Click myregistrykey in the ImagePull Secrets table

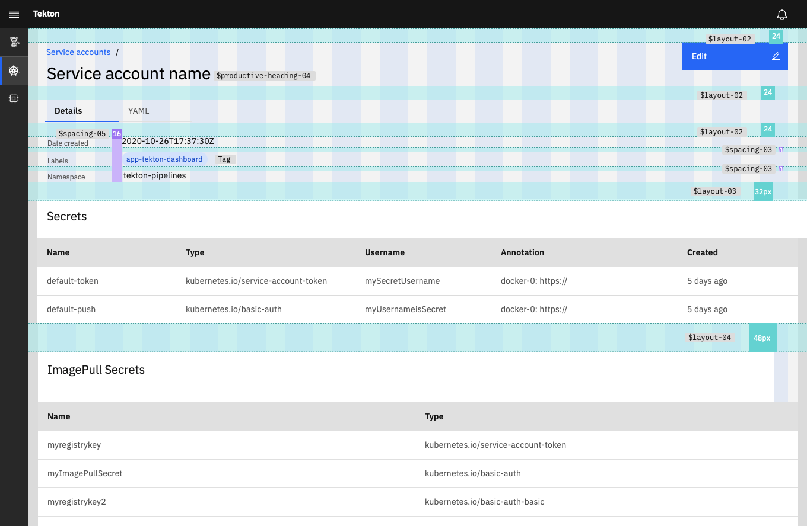coord(74,445)
